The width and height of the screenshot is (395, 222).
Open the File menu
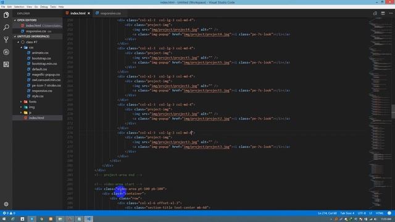(x=3, y=7)
